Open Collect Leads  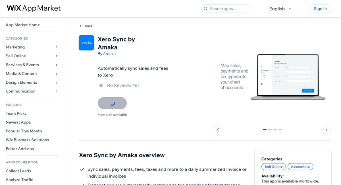18,171
